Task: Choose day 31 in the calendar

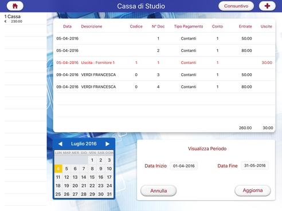Action: point(109,194)
